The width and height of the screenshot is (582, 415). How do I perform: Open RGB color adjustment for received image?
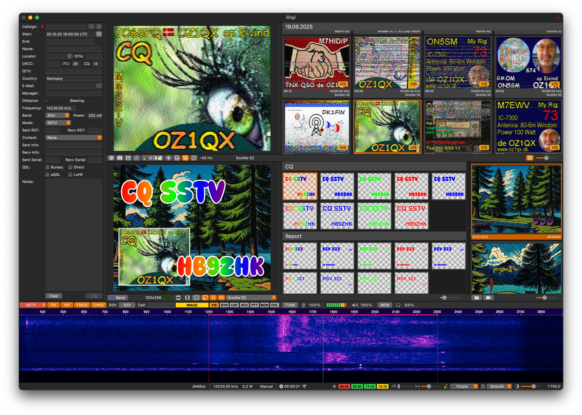[x=145, y=158]
